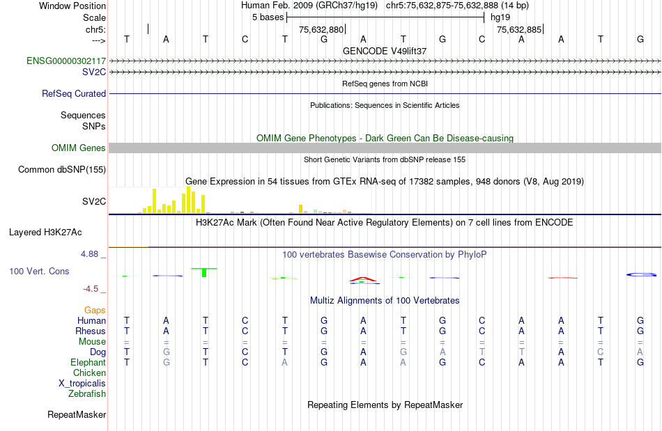
Task: Click the H3K27Ac Mark track title
Action: click(385, 222)
